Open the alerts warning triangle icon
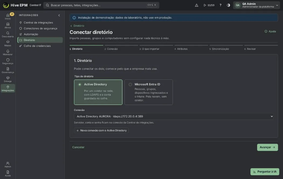 pos(197,5)
